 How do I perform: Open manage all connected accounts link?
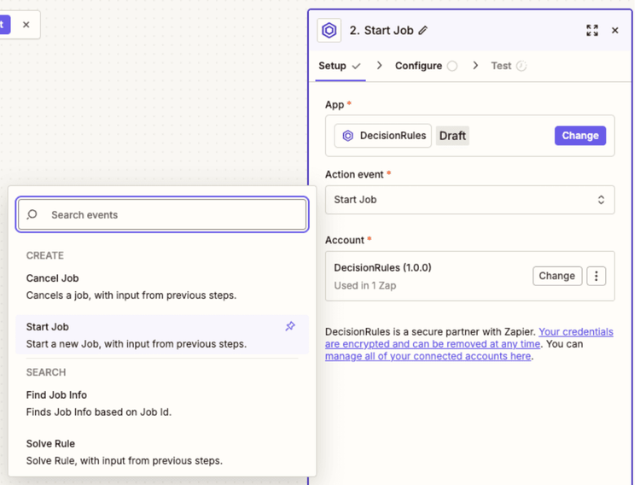[x=428, y=356]
